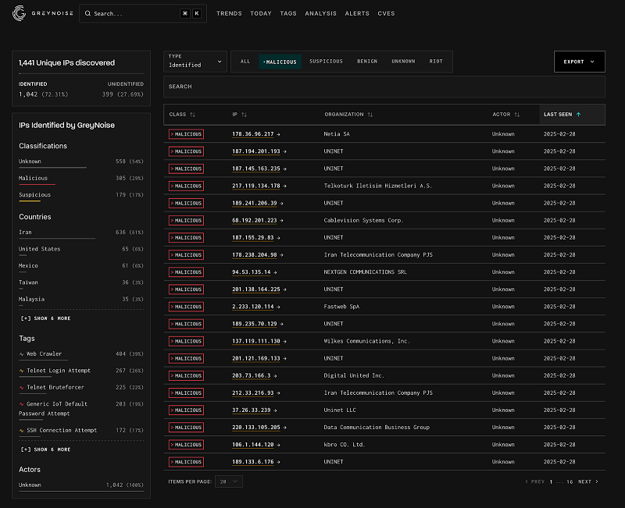Toggle Last Seen ascending sort arrow
This screenshot has width=625, height=508.
tap(578, 114)
